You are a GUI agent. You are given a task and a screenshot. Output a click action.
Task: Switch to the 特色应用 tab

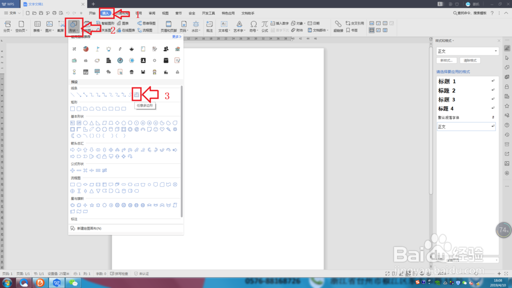228,13
